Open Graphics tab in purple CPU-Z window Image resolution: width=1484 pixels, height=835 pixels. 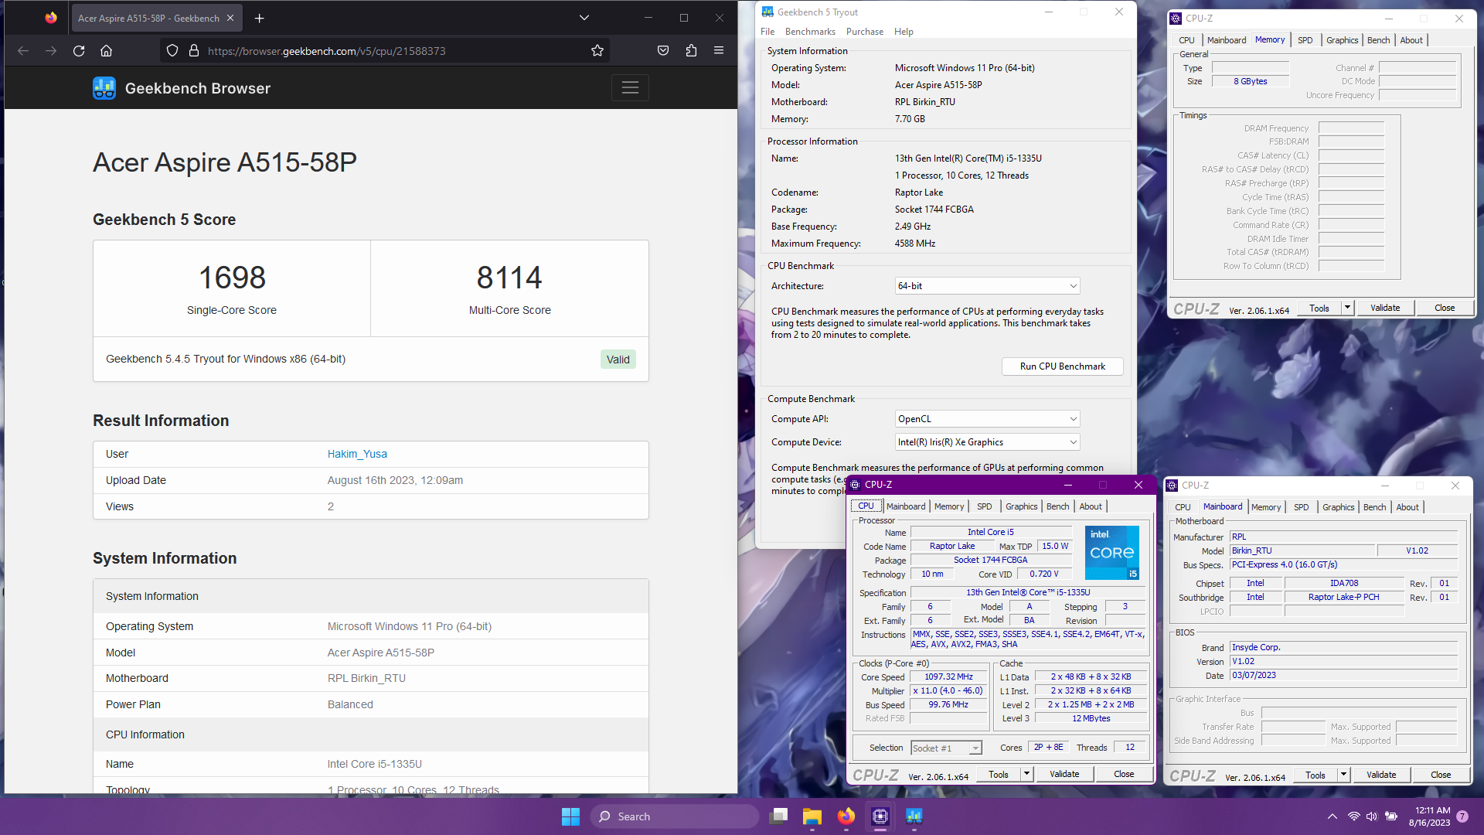pos(1021,506)
